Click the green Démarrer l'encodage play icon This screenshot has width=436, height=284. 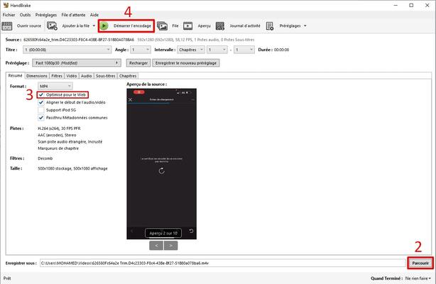tap(104, 26)
